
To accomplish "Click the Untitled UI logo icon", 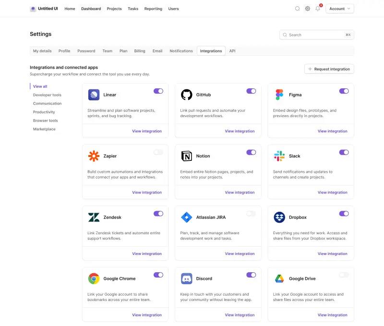I will point(33,9).
